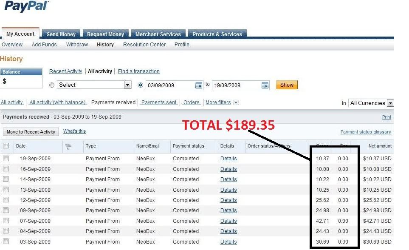Click the Show button
The image size is (409, 250).
(287, 85)
